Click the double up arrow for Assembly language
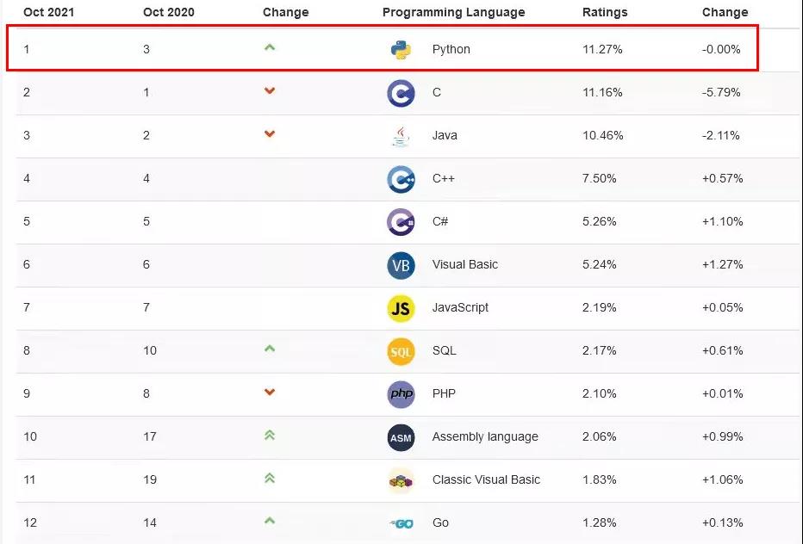 270,436
